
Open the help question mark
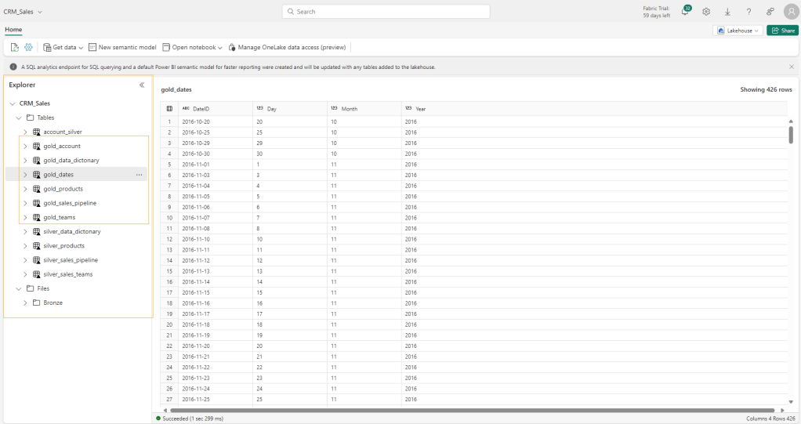pyautogui.click(x=748, y=12)
